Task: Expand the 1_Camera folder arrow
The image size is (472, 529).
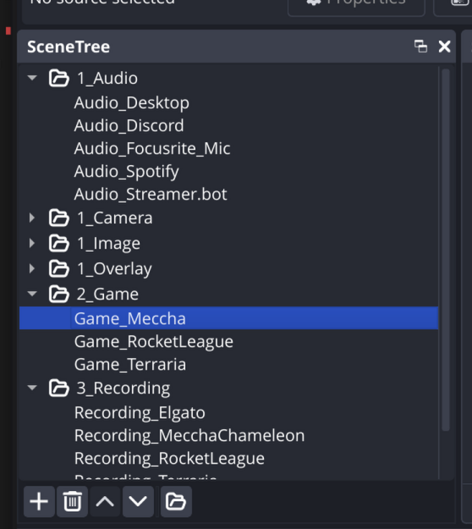Action: (32, 218)
